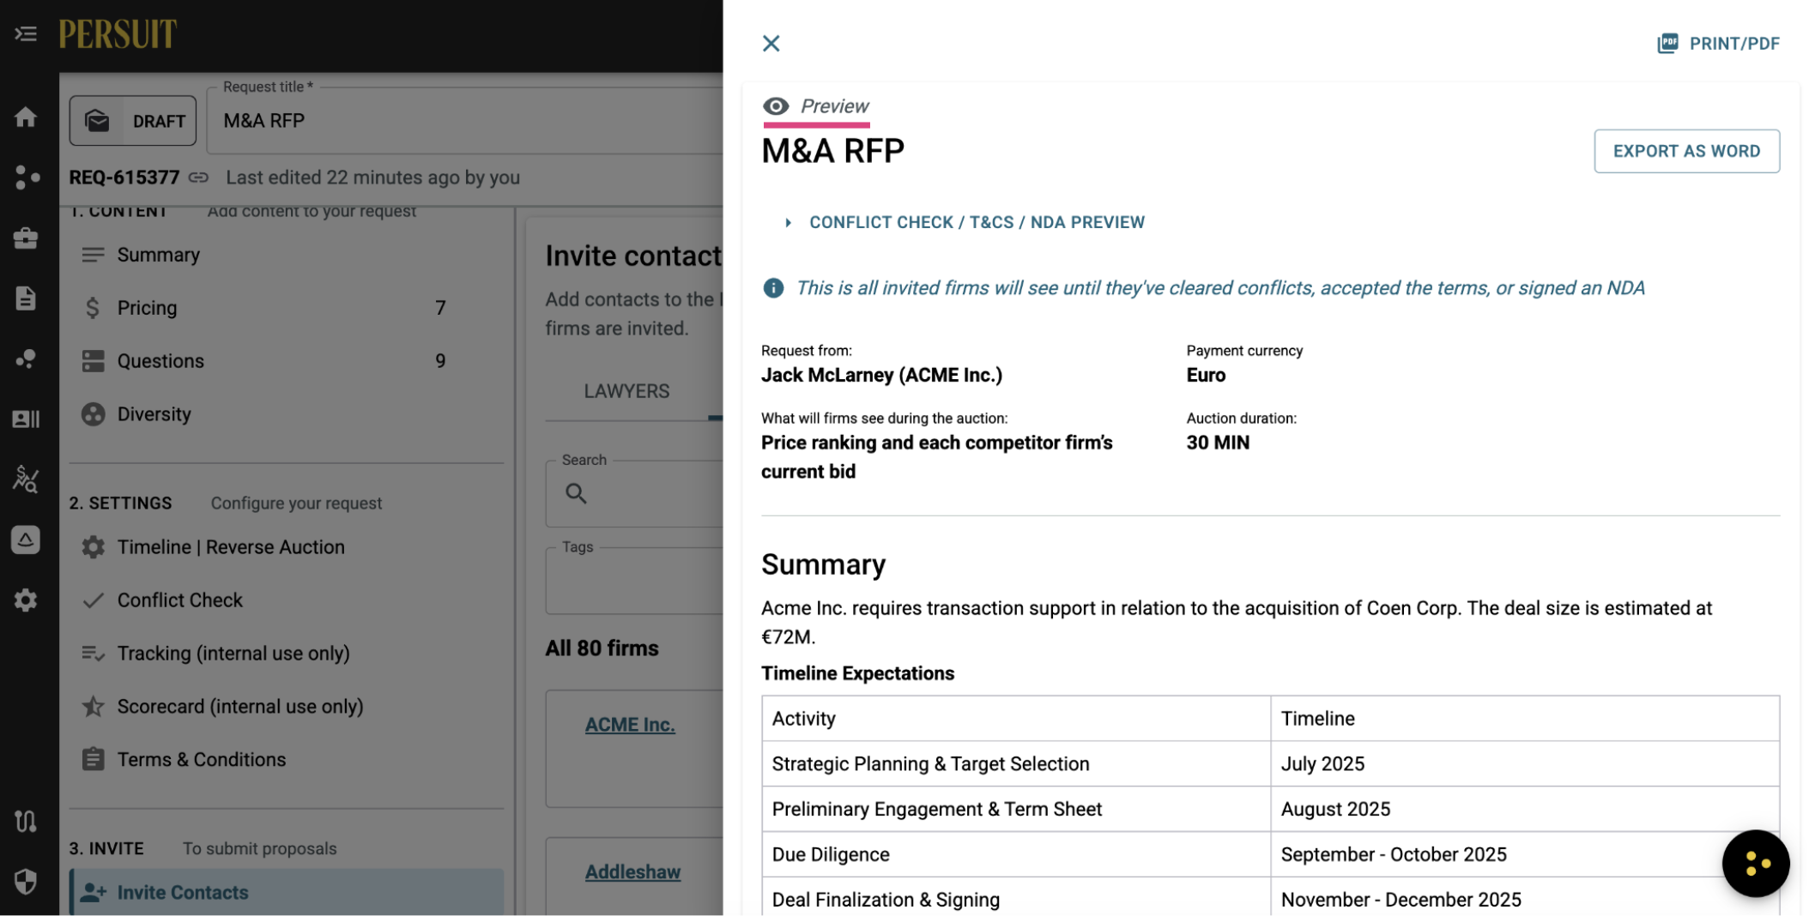1809x916 pixels.
Task: Click 'Strategic Planning & Target Selection' cell
Action: tap(1016, 763)
